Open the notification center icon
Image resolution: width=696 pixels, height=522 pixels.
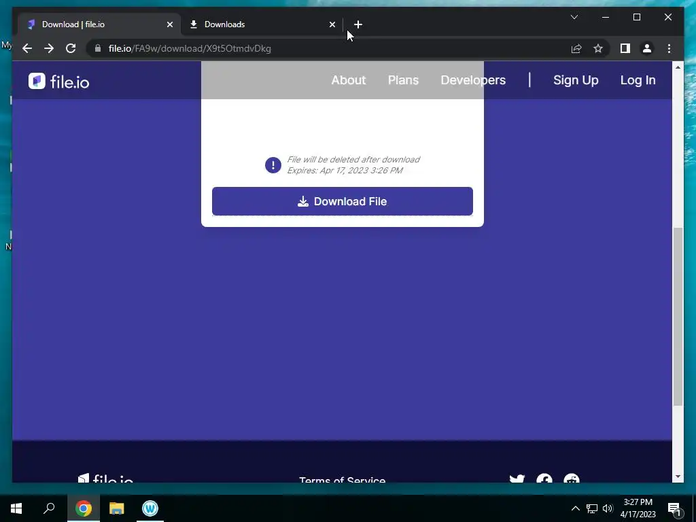(674, 508)
